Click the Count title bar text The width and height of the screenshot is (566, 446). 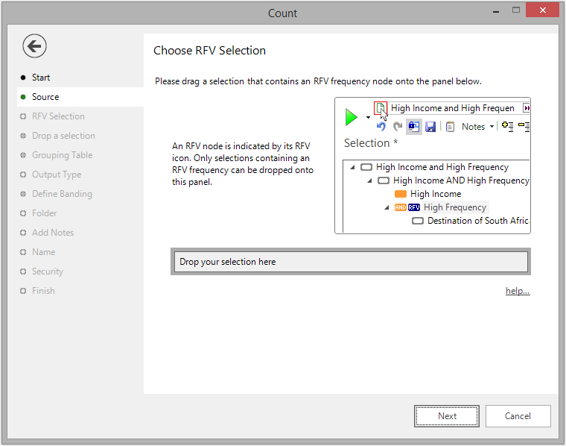pos(282,13)
